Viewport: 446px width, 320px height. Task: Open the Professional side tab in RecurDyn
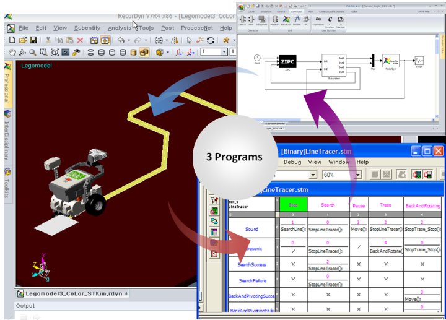click(7, 84)
